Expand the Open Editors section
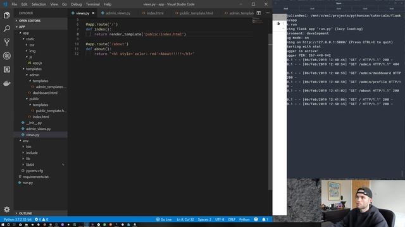 (40, 21)
